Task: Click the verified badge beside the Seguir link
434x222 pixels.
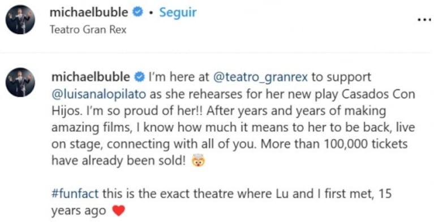Action: pos(138,13)
